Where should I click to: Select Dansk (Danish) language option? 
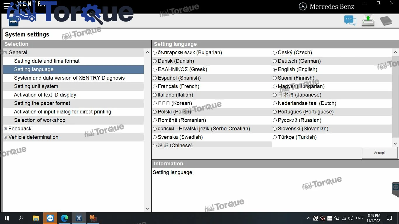click(x=155, y=61)
